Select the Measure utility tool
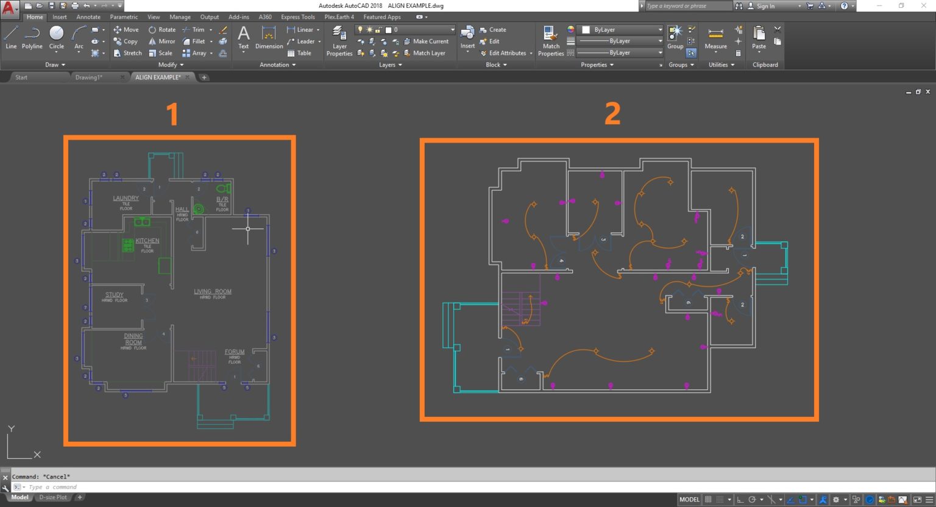The image size is (936, 507). click(x=715, y=37)
